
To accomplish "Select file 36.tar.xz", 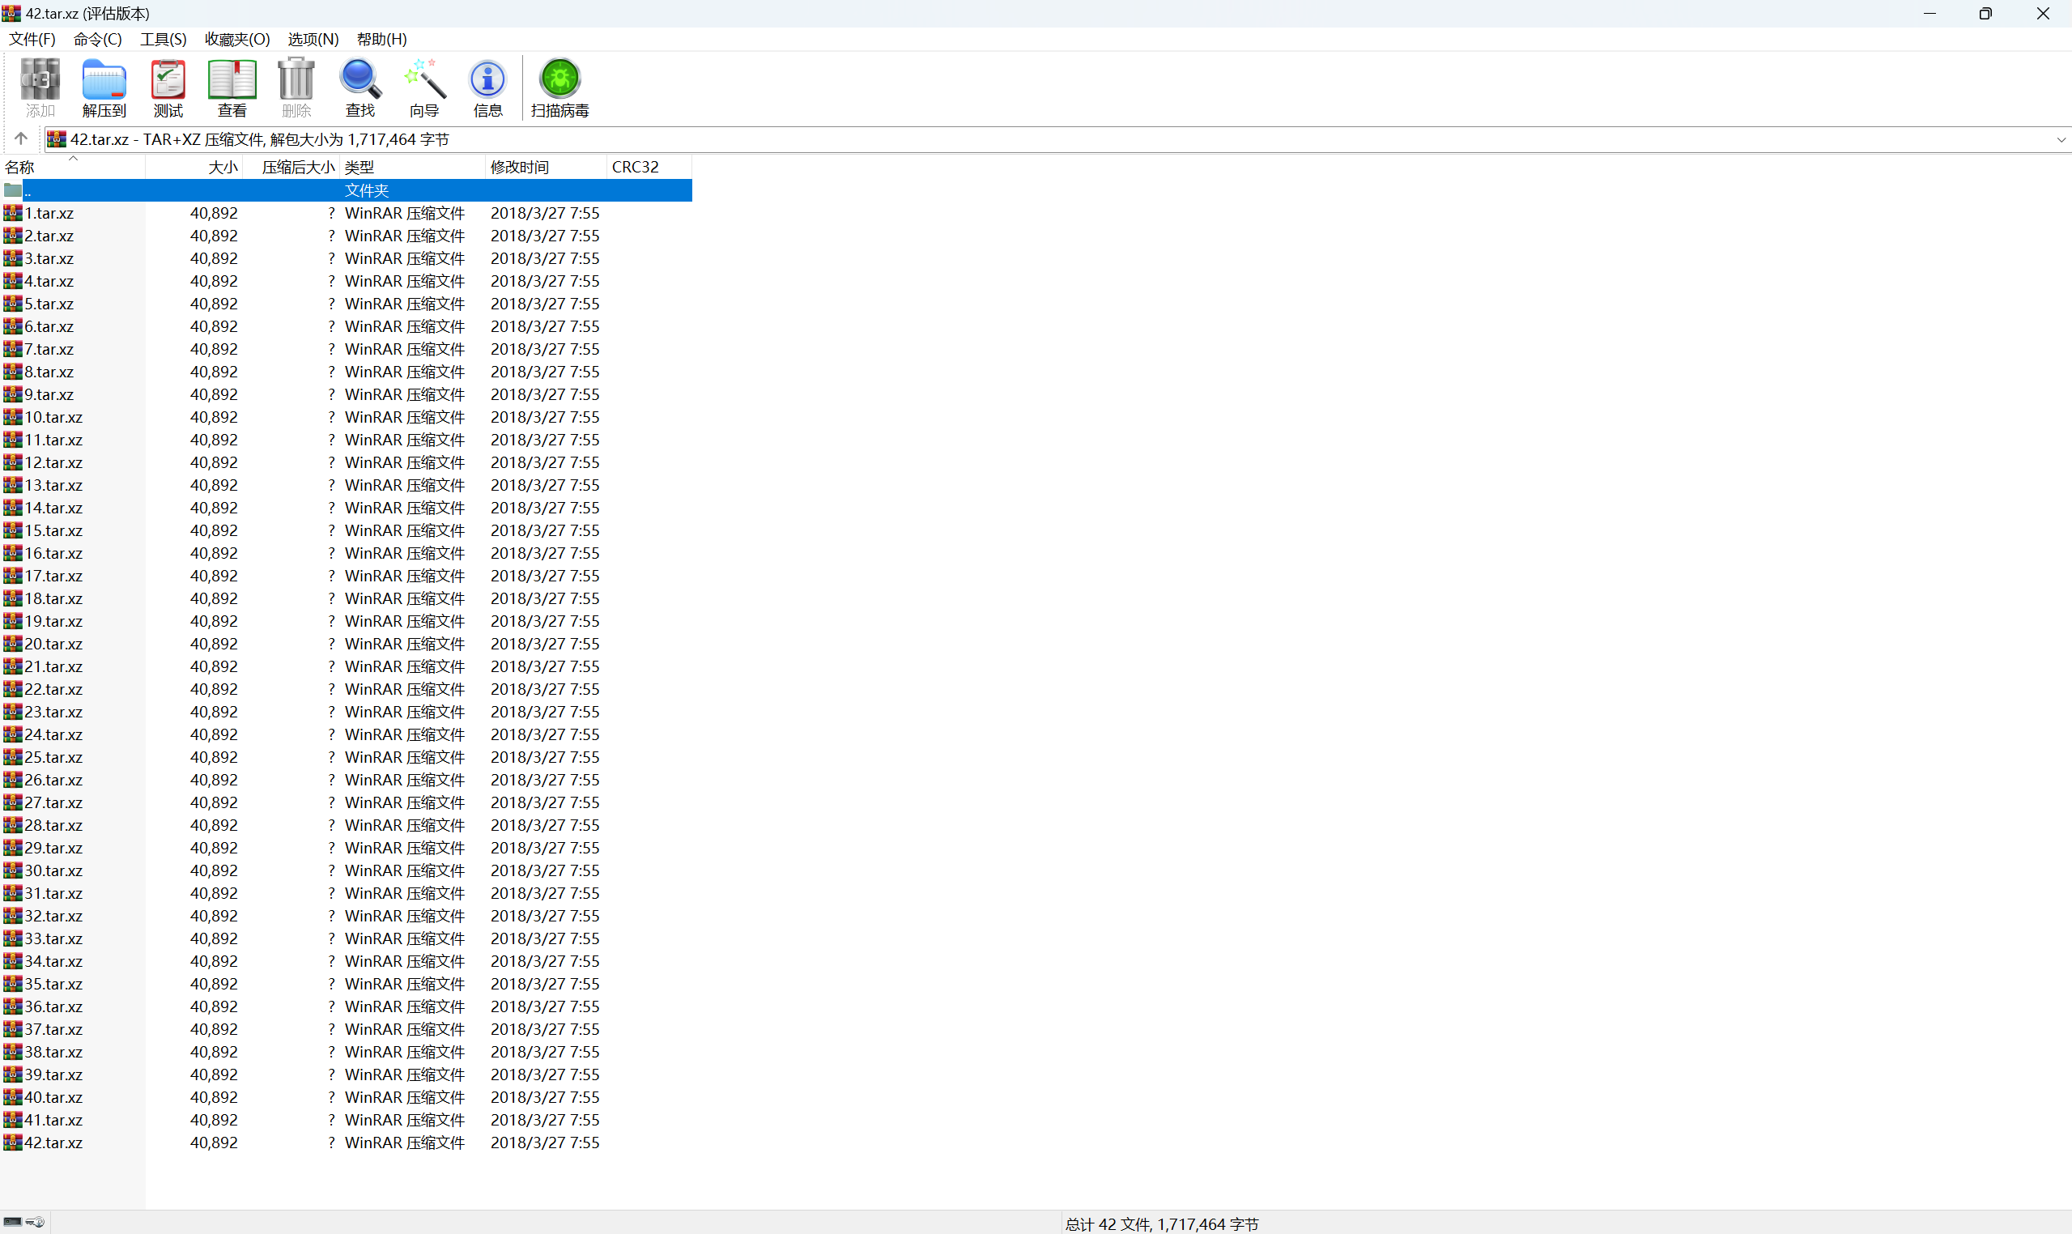I will 53,1006.
